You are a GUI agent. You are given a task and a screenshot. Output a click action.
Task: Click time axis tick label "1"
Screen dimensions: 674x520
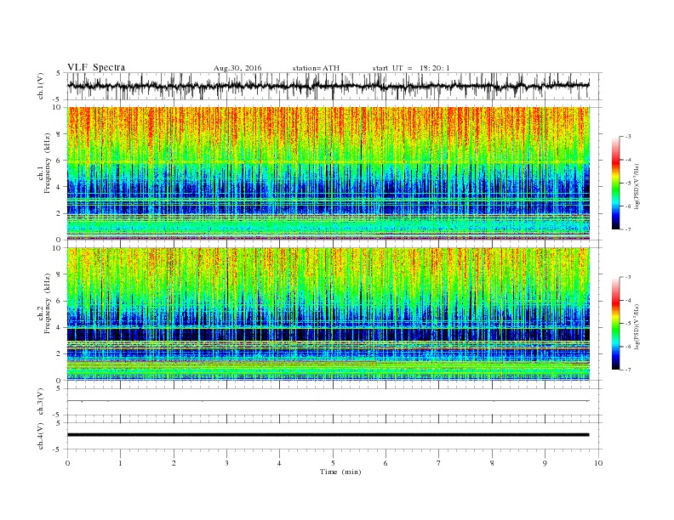point(120,463)
